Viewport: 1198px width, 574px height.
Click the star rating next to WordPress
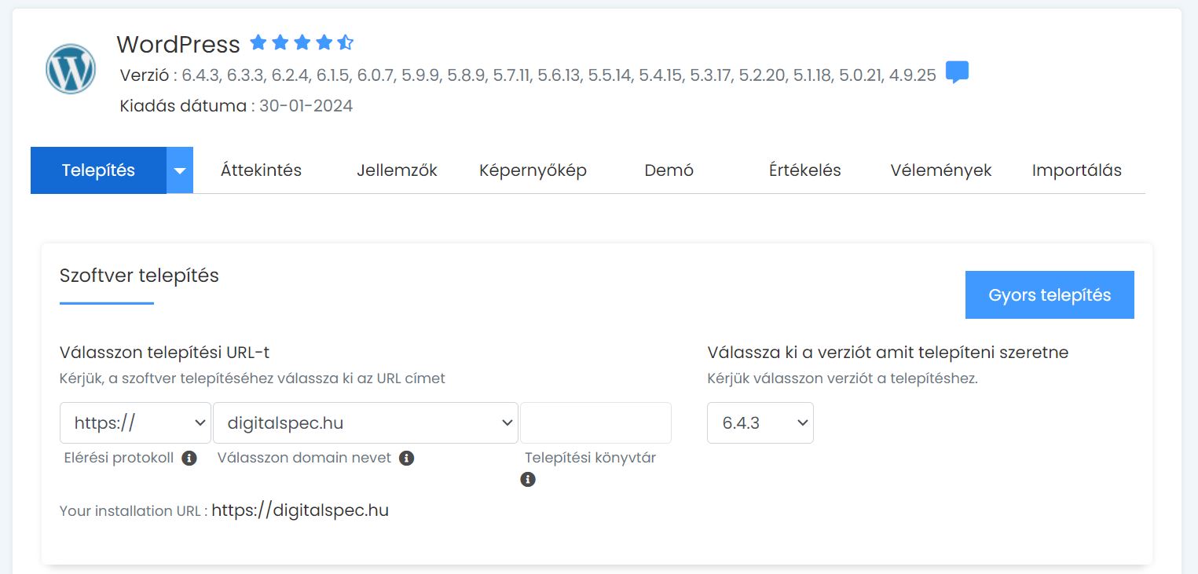(302, 42)
